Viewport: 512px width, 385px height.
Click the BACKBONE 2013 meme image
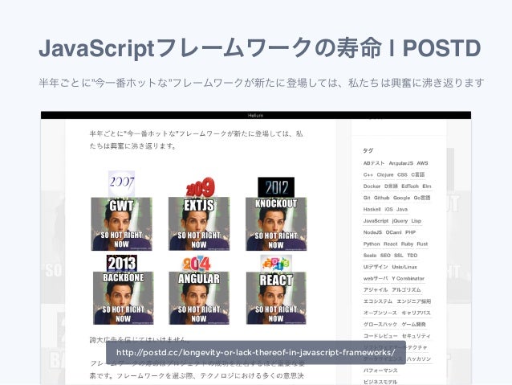pyautogui.click(x=123, y=298)
